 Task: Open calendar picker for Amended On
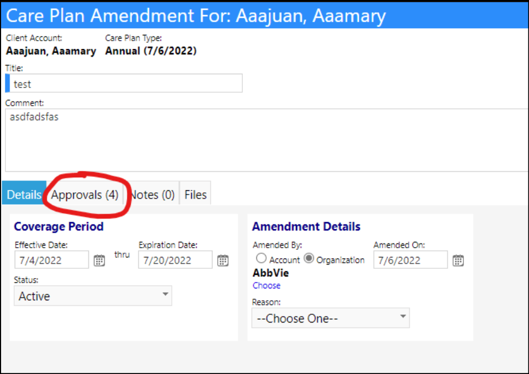[x=458, y=260]
